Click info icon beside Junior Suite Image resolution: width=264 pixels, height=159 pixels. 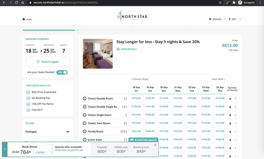(84, 140)
